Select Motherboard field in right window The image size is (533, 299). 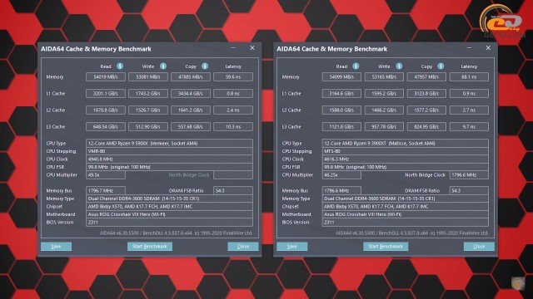click(406, 214)
